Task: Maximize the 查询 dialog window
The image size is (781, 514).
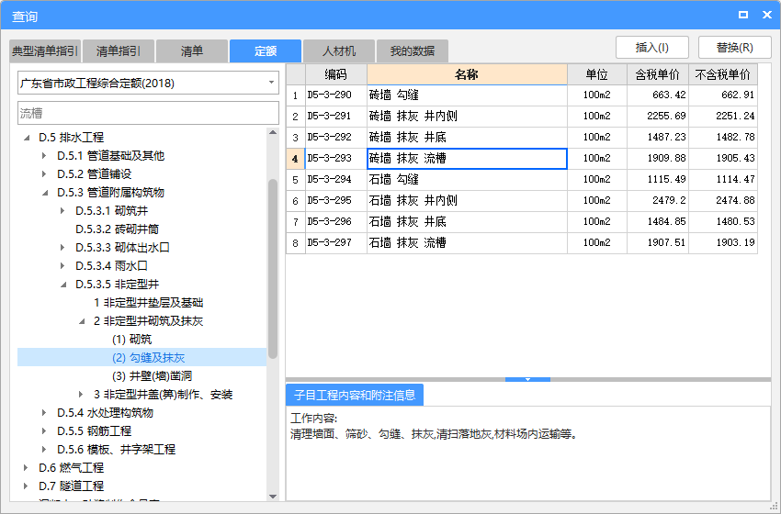Action: [x=743, y=15]
